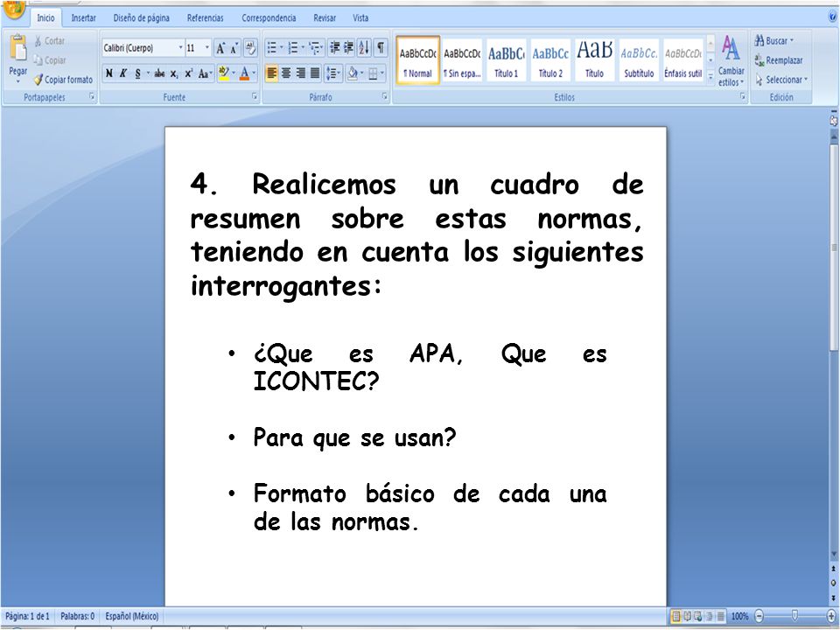The width and height of the screenshot is (840, 630).
Task: Open the line spacing dropdown
Action: pyautogui.click(x=333, y=73)
